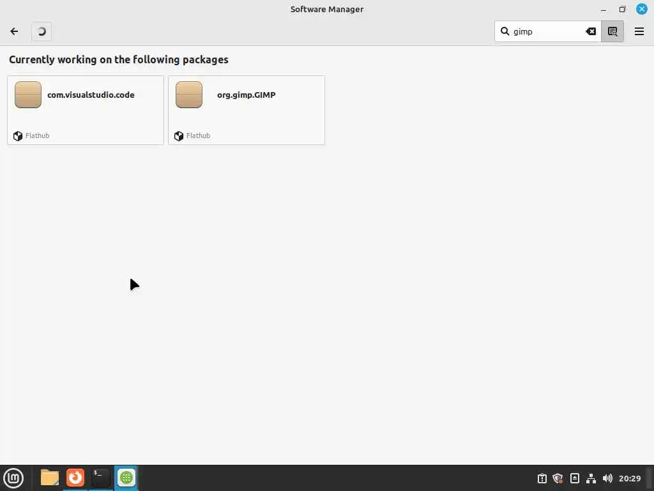This screenshot has width=654, height=491.
Task: Open the Linux Mint start menu
Action: click(x=13, y=478)
